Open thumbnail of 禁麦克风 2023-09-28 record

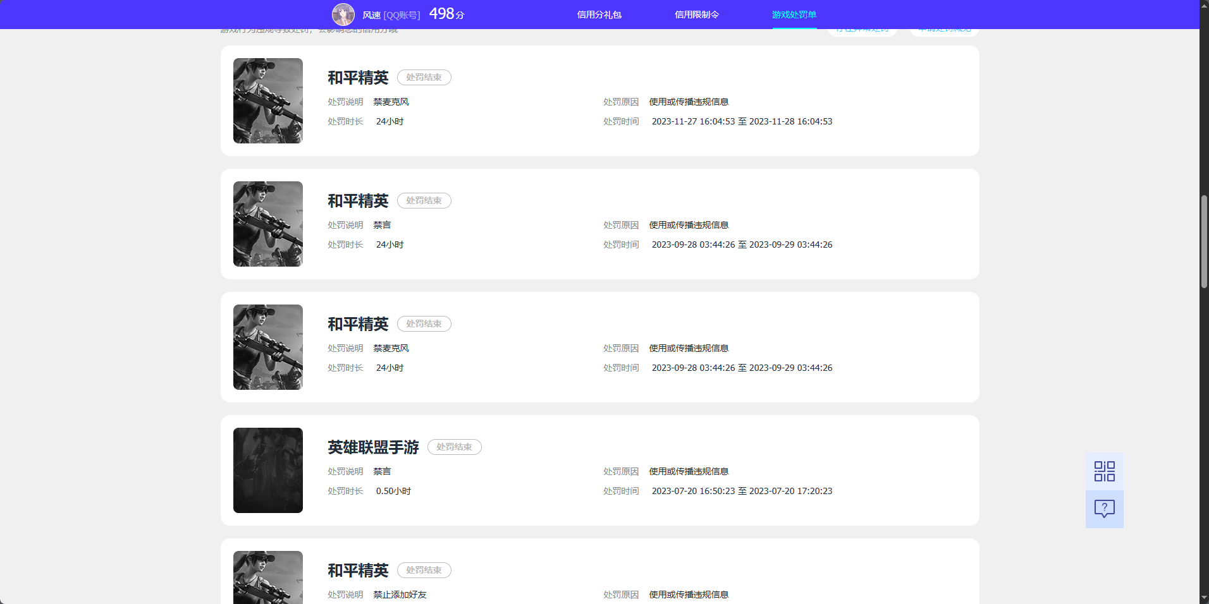point(268,347)
